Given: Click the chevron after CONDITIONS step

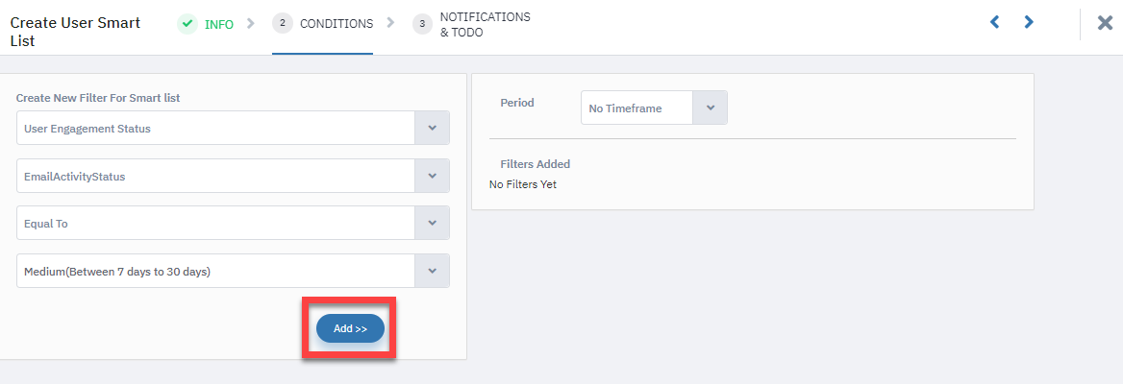Looking at the screenshot, I should [x=390, y=23].
